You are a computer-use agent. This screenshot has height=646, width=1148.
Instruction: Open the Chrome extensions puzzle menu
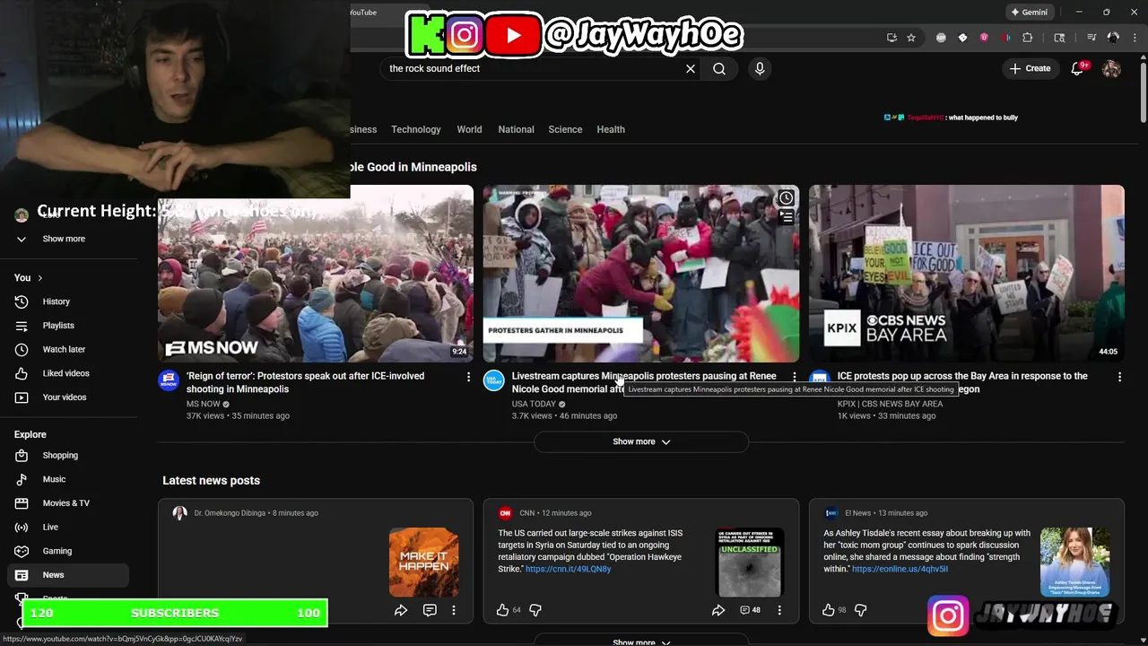1028,38
